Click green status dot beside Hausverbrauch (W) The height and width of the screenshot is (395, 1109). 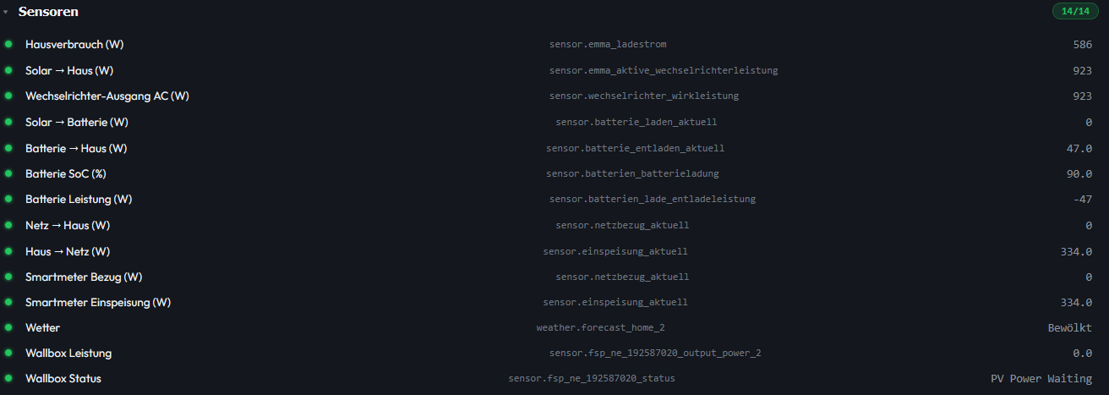pyautogui.click(x=8, y=44)
